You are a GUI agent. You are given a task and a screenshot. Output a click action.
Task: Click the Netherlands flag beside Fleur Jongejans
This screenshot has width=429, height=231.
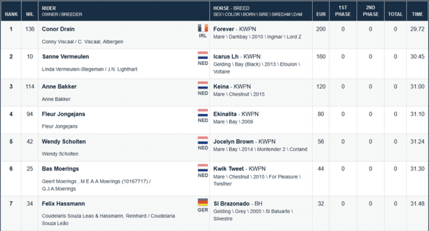(203, 112)
